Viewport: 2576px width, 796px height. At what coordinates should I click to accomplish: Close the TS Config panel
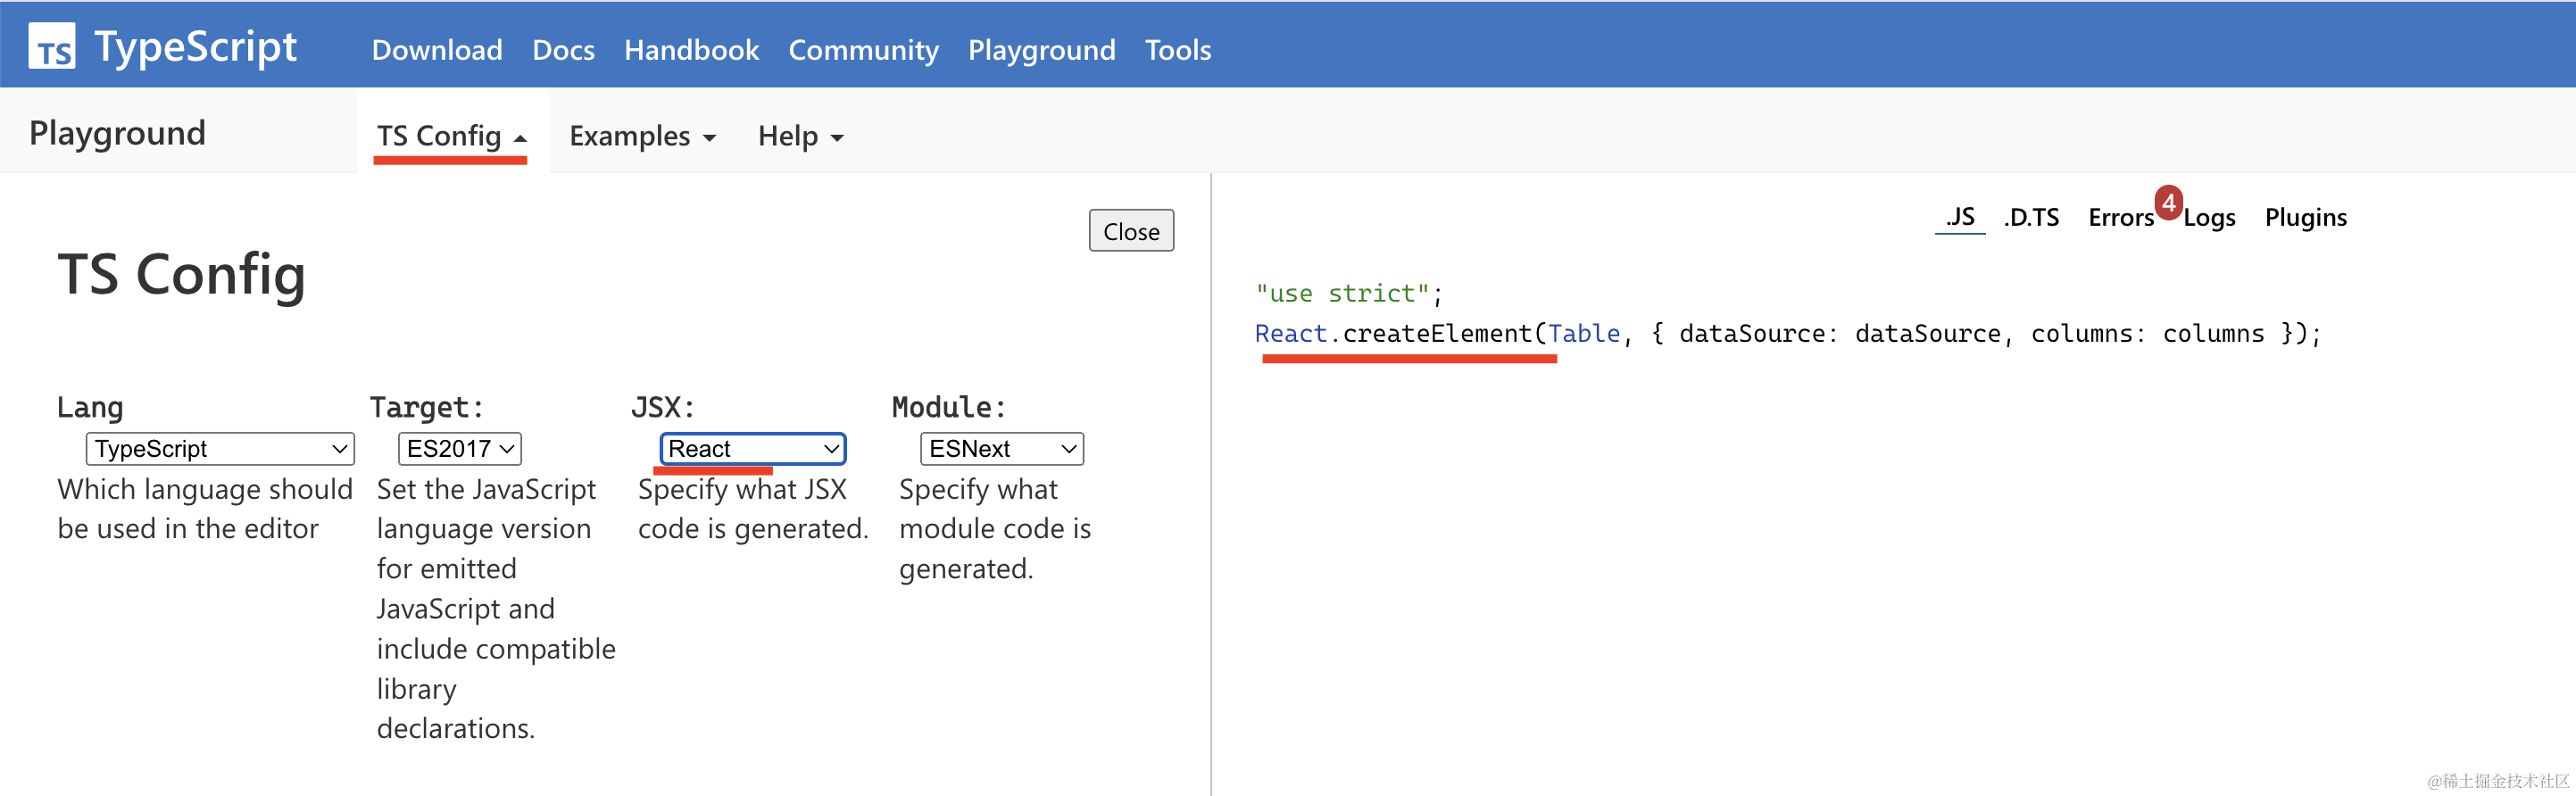[x=1131, y=231]
